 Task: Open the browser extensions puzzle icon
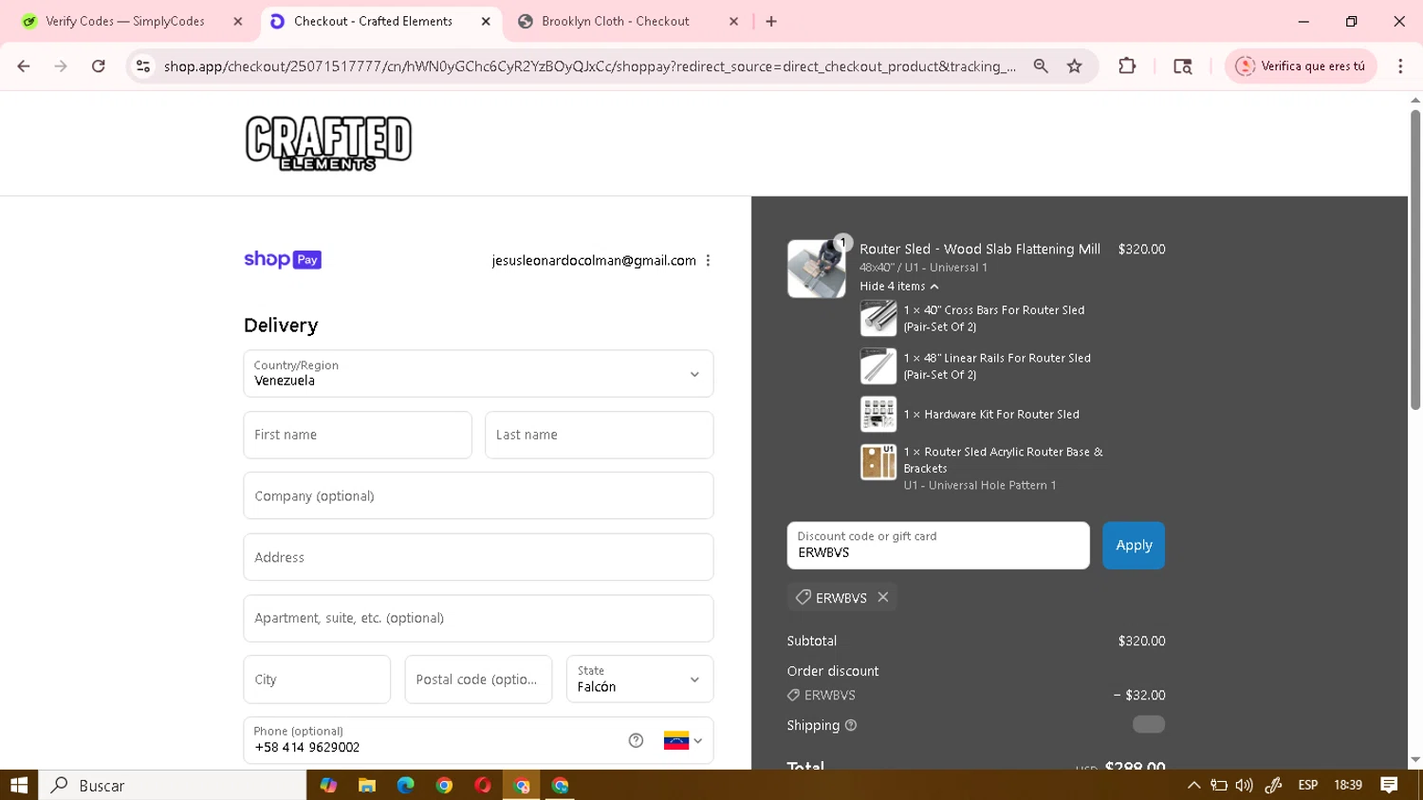1127,66
